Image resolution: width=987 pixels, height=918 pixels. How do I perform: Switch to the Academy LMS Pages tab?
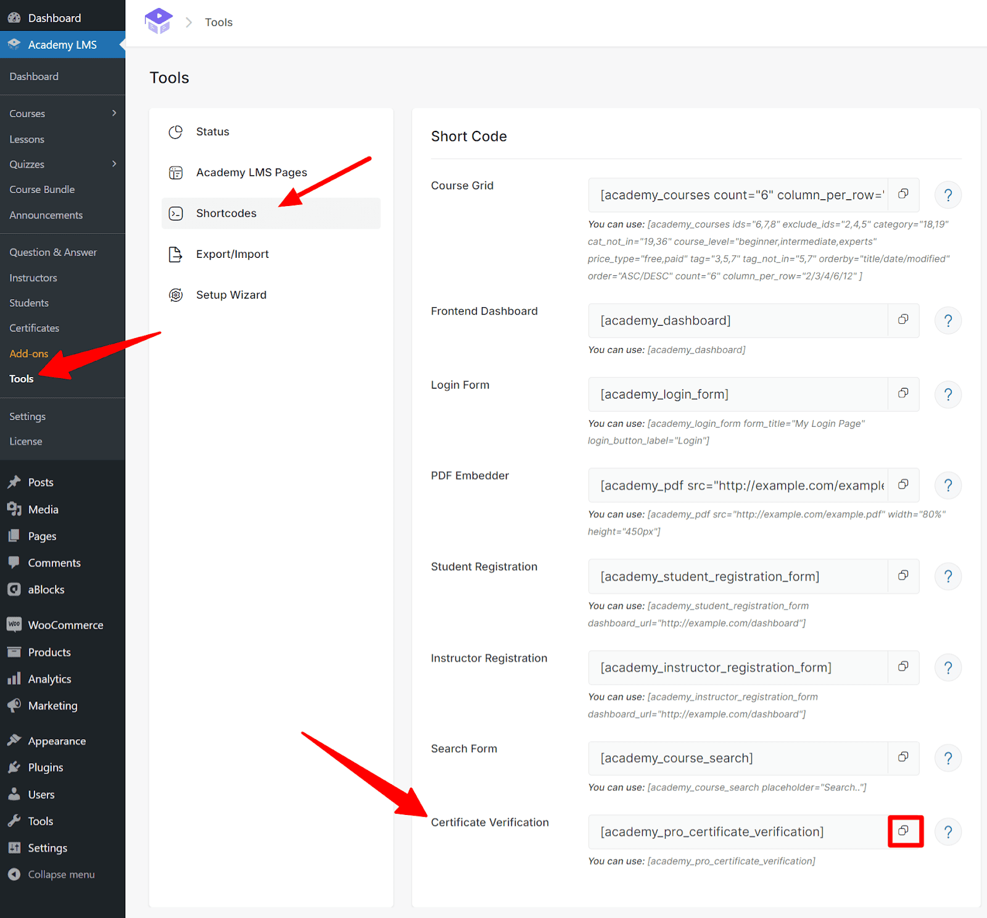[x=252, y=172]
